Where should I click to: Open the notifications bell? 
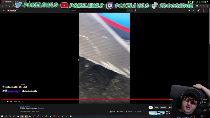198,10
